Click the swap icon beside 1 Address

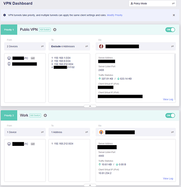[87, 132]
